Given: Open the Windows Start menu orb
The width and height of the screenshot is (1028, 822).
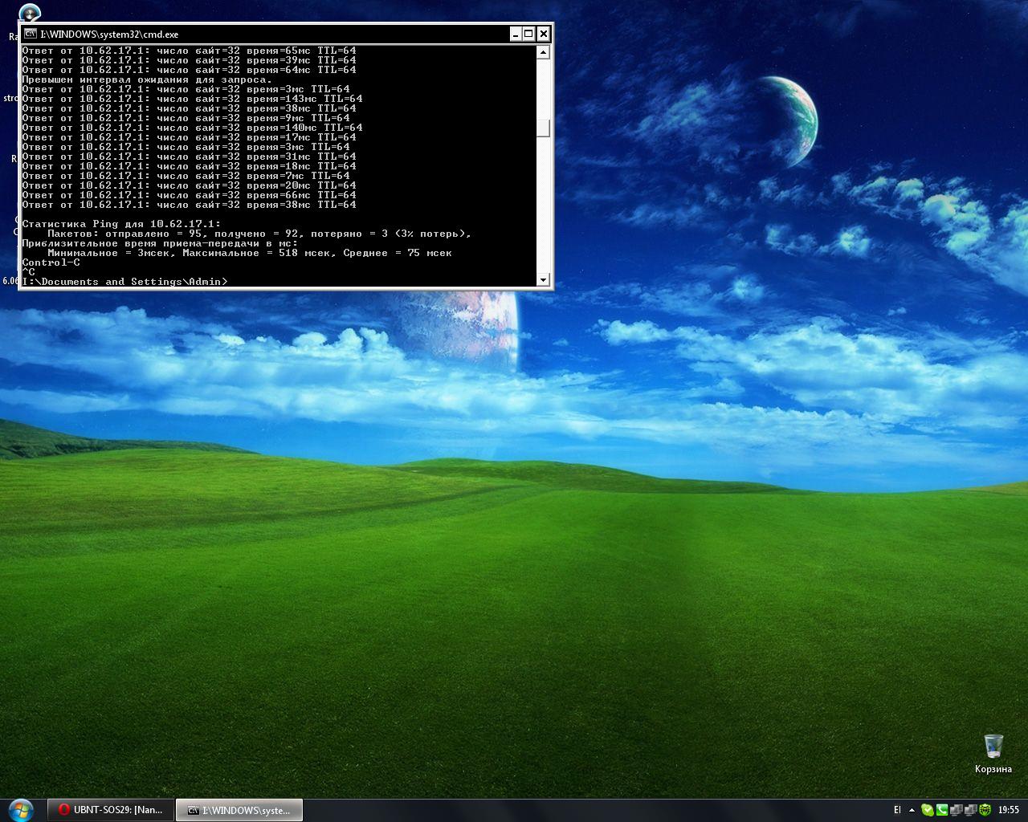Looking at the screenshot, I should point(20,810).
